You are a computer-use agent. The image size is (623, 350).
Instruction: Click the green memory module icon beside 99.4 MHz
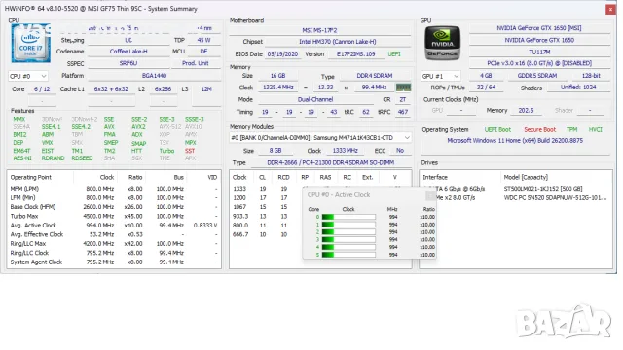click(403, 87)
